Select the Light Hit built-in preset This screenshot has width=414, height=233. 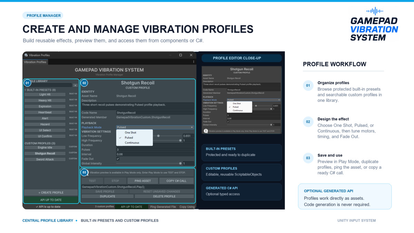click(x=45, y=94)
